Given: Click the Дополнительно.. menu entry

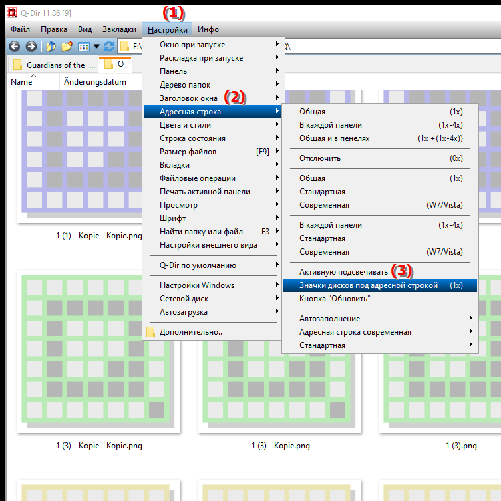Looking at the screenshot, I should point(212,332).
